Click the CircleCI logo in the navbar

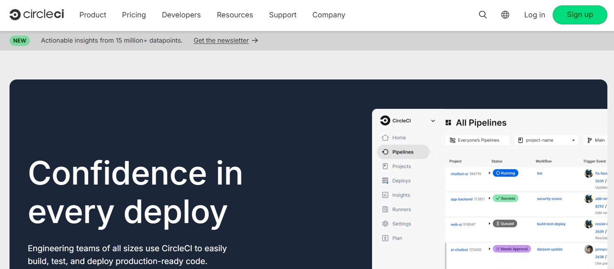[x=36, y=14]
